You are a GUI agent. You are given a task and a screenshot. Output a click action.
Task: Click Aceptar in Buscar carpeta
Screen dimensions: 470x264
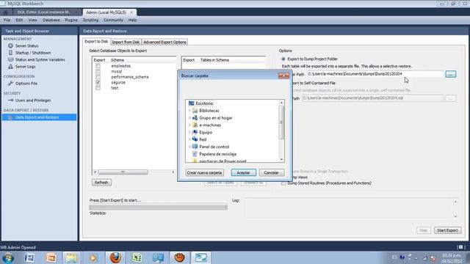pyautogui.click(x=243, y=173)
